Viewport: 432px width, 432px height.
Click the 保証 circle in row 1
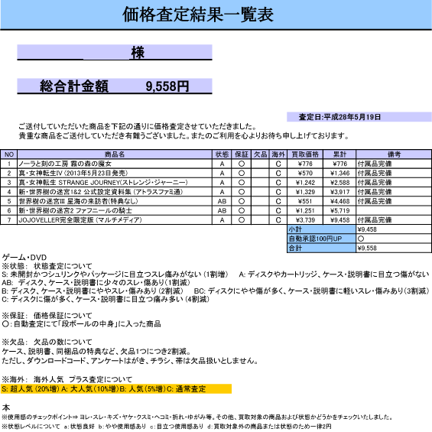242,164
